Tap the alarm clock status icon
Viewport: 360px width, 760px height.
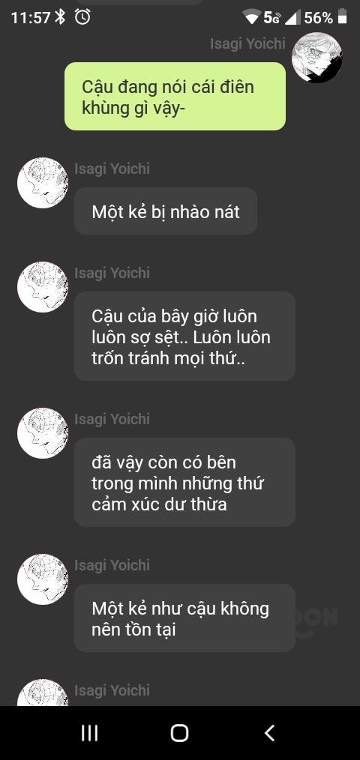point(82,17)
